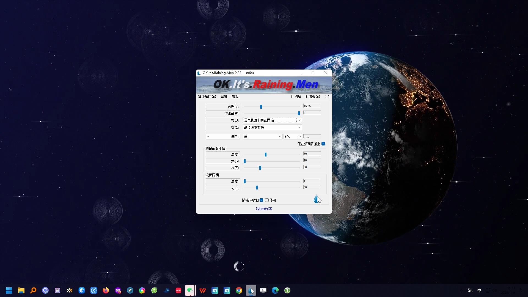The width and height of the screenshot is (528, 297).
Task: Adjust 濃度 density slider for desktop rain
Action: pyautogui.click(x=245, y=181)
